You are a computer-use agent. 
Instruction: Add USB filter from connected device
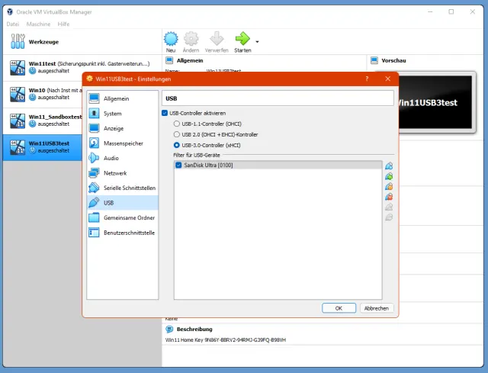[389, 176]
